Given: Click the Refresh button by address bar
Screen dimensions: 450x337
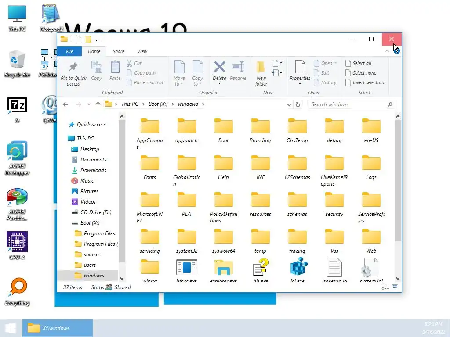Looking at the screenshot, I should [x=298, y=104].
